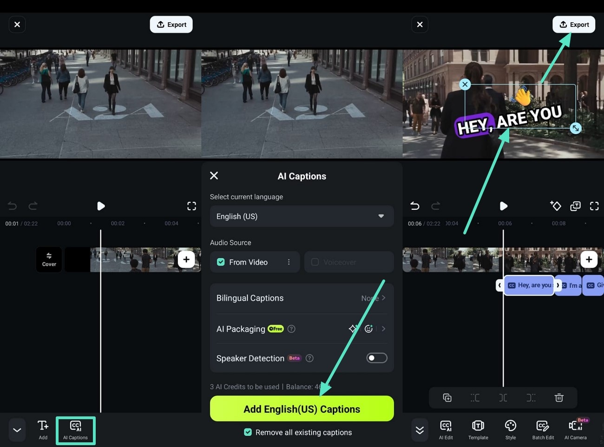Duplicate the selected caption clip
The width and height of the screenshot is (604, 447).
[x=447, y=398]
